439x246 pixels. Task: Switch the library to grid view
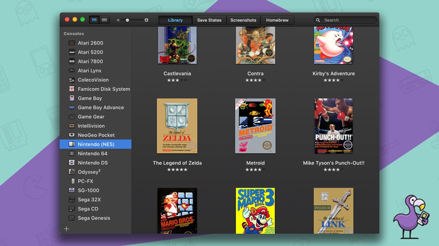[94, 19]
